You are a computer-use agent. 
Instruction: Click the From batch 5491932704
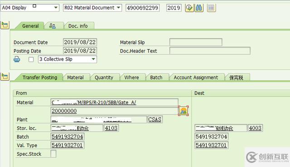tap(68, 137)
